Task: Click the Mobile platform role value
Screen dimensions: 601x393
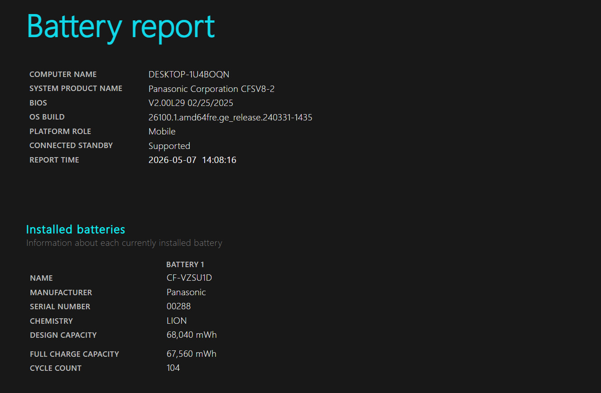Action: tap(162, 131)
